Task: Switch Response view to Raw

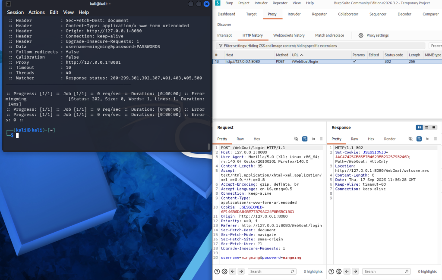Action: [354, 139]
